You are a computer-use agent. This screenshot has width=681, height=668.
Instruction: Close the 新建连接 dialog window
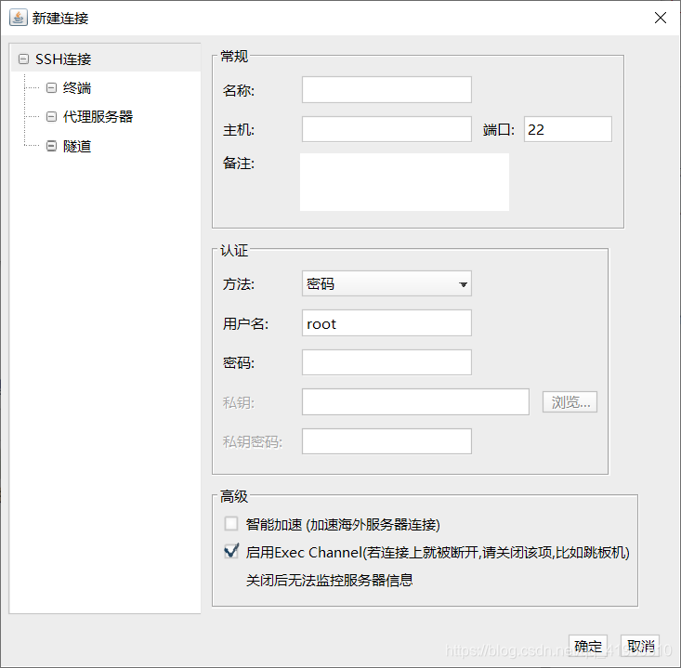[661, 18]
